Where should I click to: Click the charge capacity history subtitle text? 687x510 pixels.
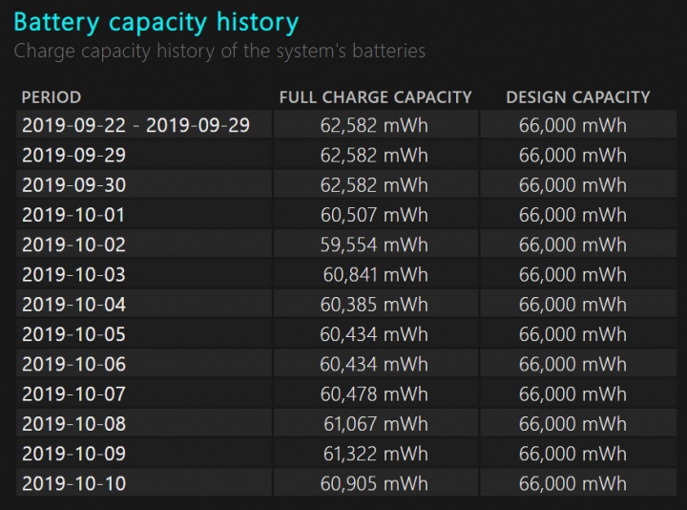[219, 51]
